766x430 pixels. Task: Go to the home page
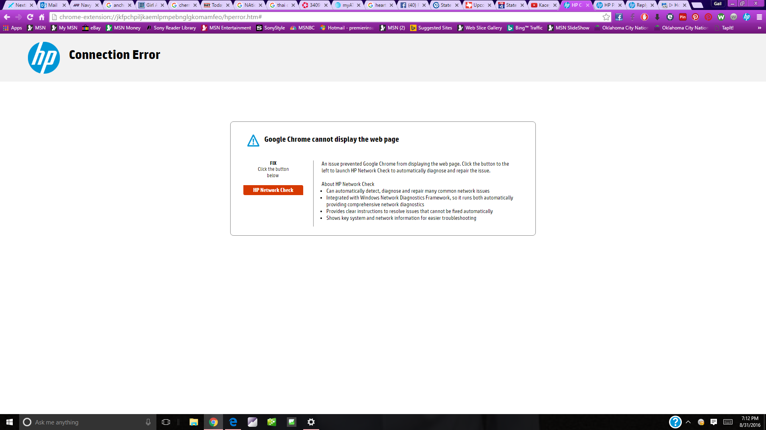click(41, 17)
